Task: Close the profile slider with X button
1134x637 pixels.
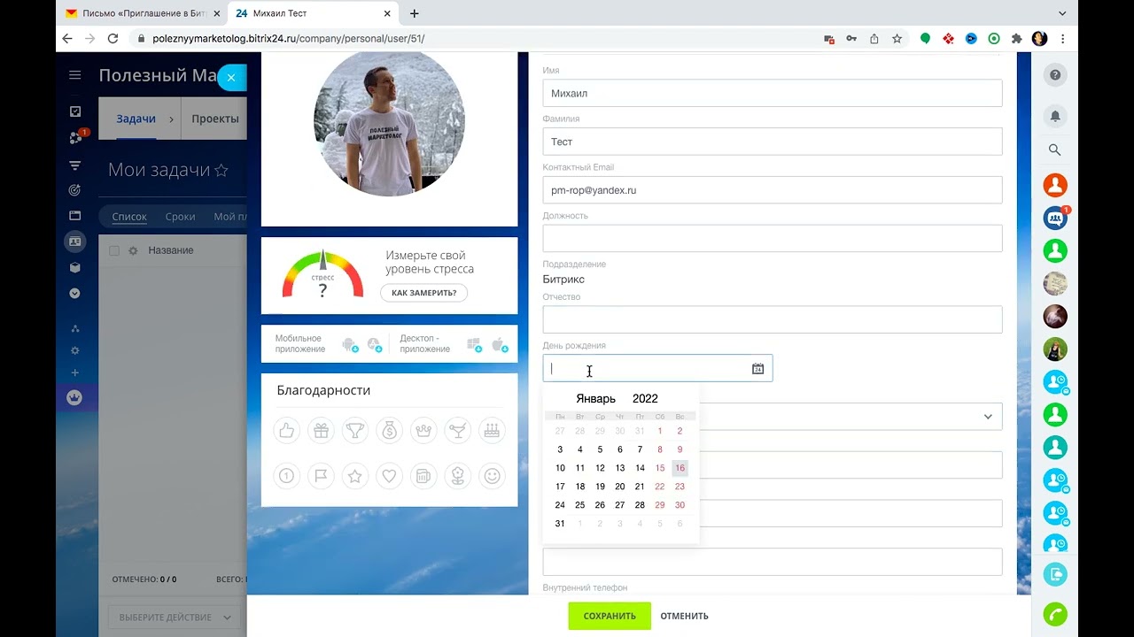Action: click(x=230, y=78)
